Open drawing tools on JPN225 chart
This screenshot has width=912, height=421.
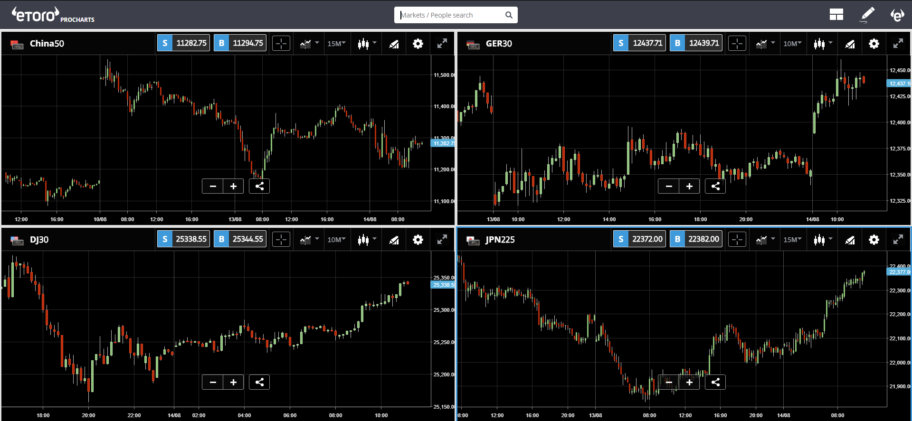click(850, 240)
